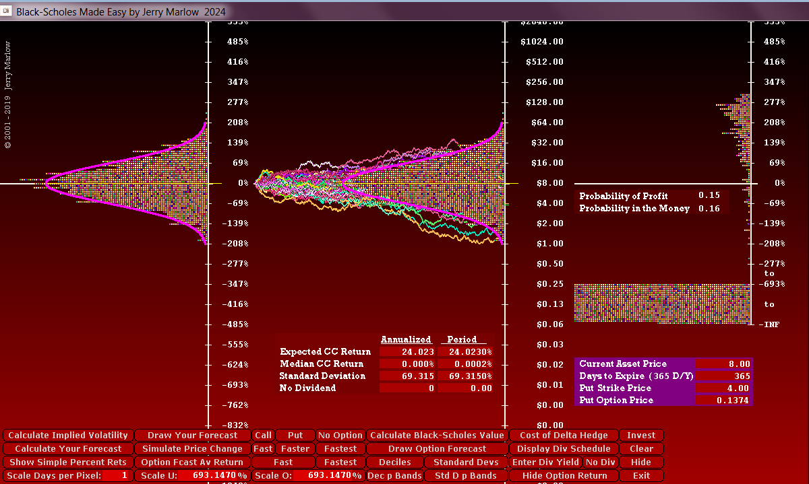Screen dimensions: 809x484
Task: Set speed with Fast button beside Faster
Action: [263, 449]
